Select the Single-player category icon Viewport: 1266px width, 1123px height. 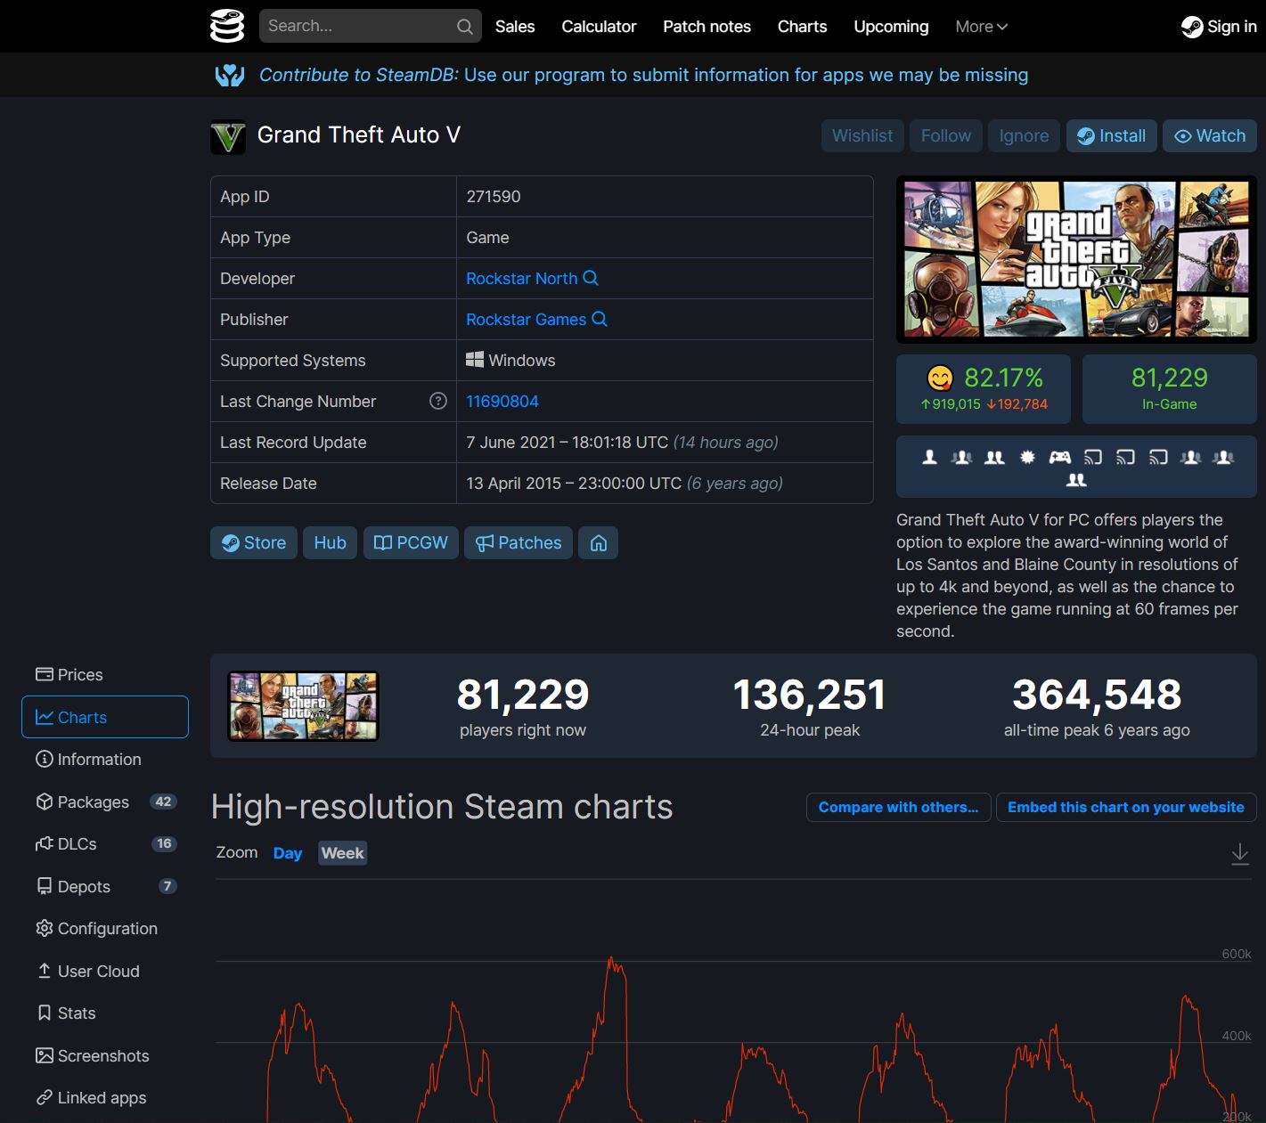pos(929,457)
